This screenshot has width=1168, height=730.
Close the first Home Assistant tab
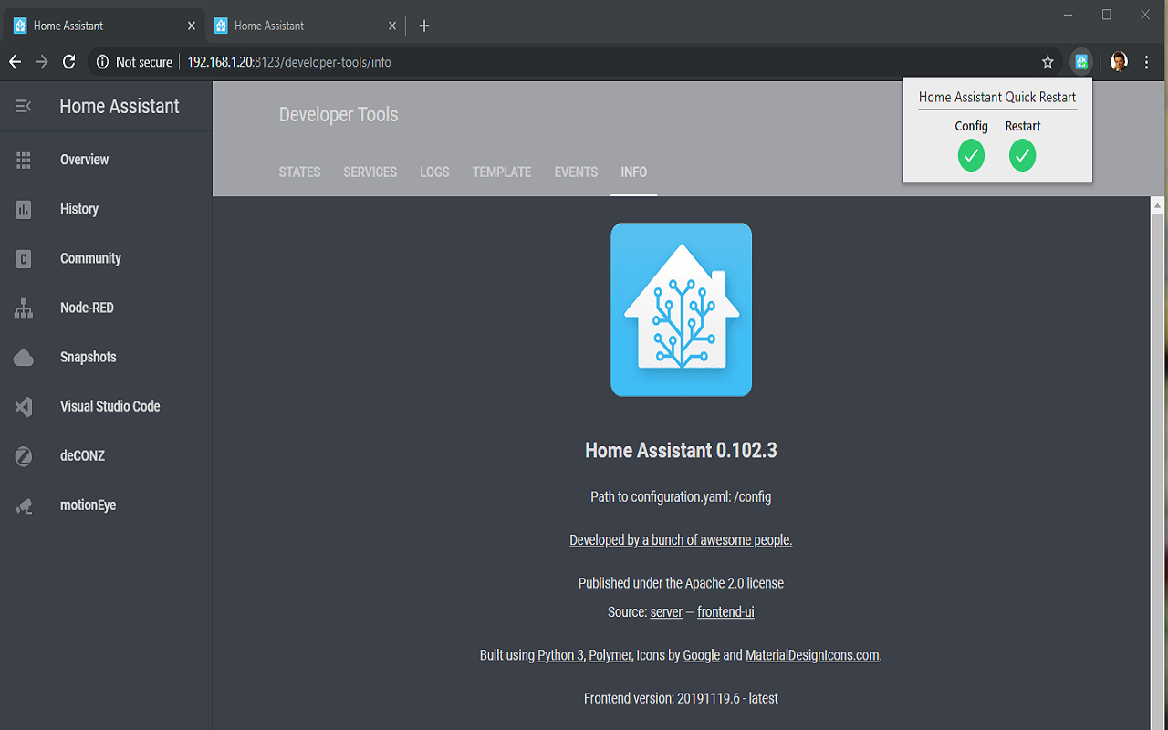[x=192, y=26]
